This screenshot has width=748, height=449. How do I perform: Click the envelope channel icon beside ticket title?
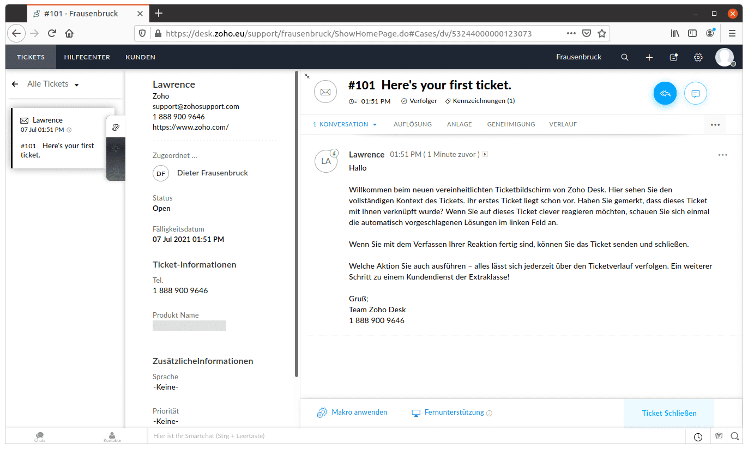coord(325,92)
